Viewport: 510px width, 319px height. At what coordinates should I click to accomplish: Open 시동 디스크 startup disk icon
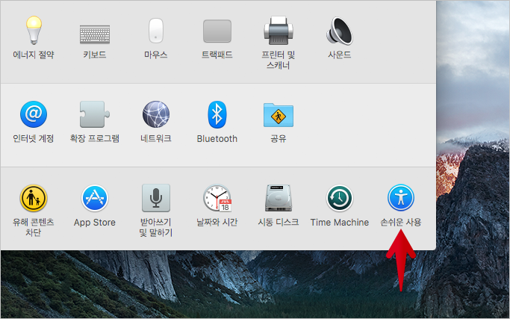coord(279,198)
